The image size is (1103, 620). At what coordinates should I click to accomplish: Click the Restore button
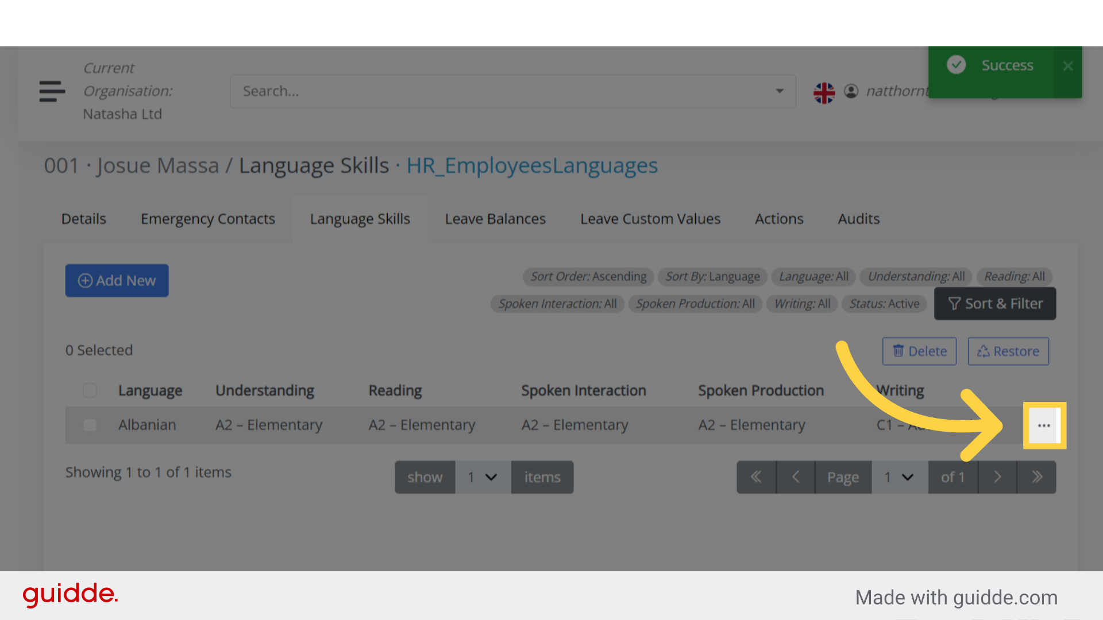click(x=1008, y=351)
